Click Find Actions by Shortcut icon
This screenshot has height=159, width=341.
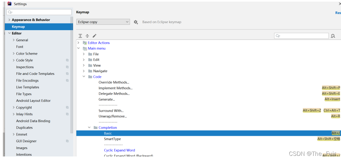[x=333, y=36]
